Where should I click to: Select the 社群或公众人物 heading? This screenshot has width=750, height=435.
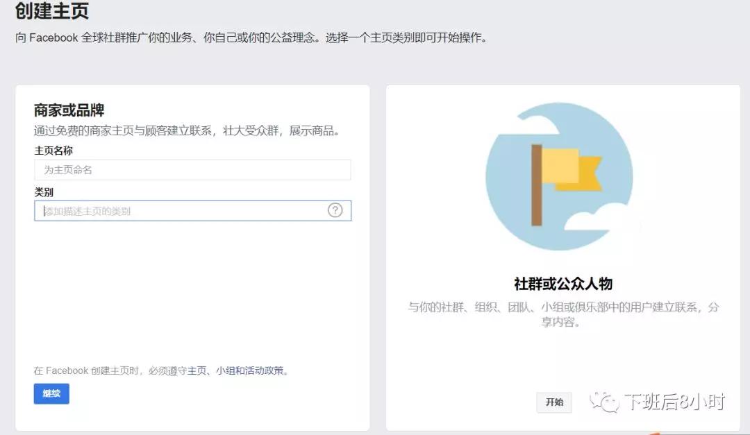(x=562, y=284)
